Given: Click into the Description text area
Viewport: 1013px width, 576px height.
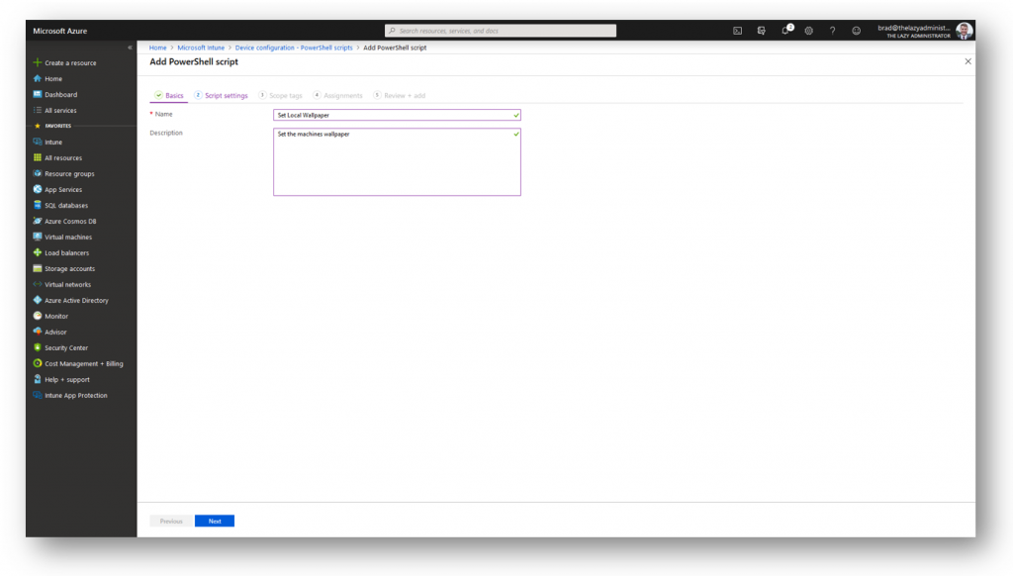Looking at the screenshot, I should tap(397, 161).
